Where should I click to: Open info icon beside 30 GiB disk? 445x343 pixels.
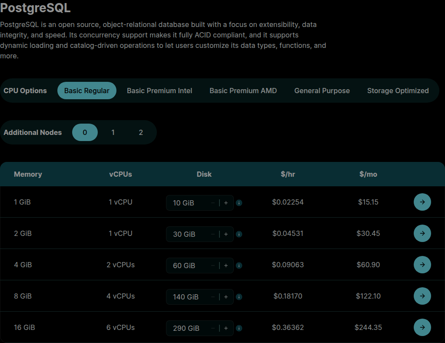click(239, 234)
